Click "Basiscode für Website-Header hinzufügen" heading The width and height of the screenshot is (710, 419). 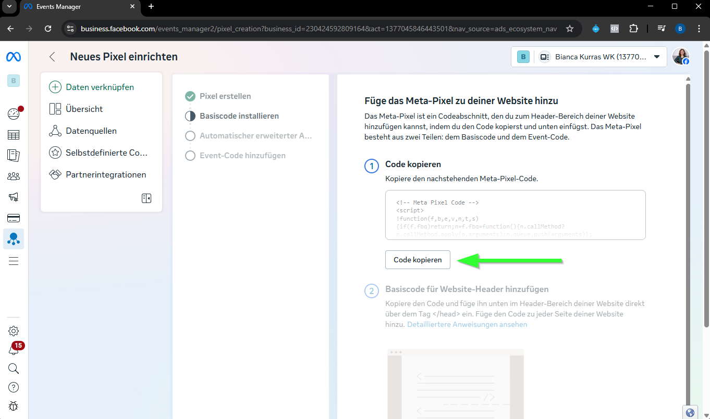(x=467, y=289)
